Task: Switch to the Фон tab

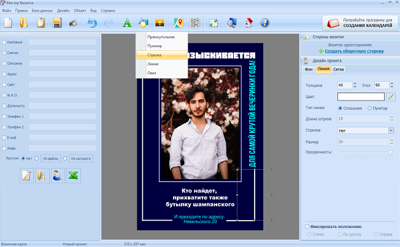Action: tap(309, 69)
